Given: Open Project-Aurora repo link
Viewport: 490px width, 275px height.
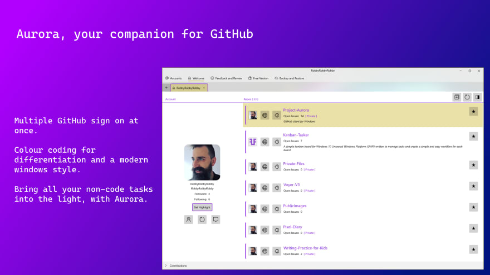Looking at the screenshot, I should [x=296, y=110].
